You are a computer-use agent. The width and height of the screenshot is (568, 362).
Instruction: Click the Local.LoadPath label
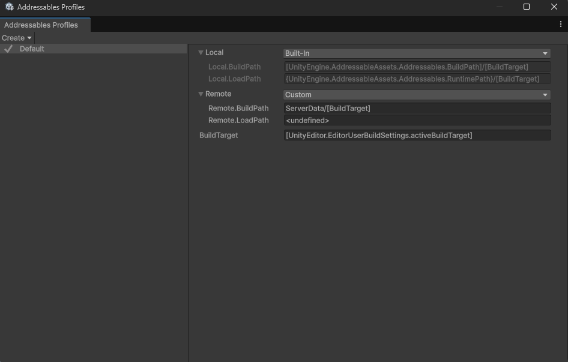(x=234, y=79)
